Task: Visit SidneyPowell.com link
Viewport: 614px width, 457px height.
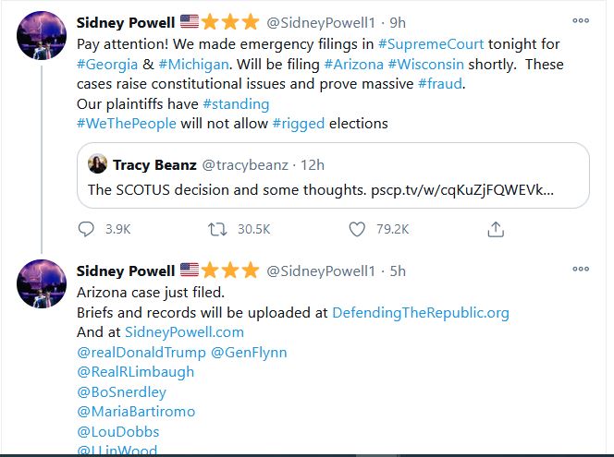Action: (184, 332)
